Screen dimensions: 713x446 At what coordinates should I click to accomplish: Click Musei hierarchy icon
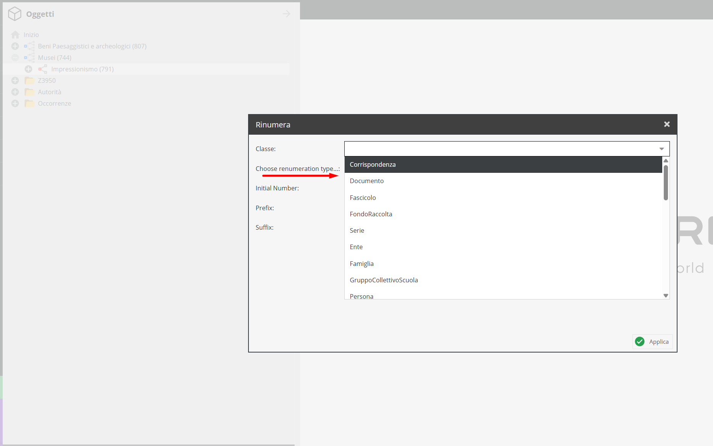pyautogui.click(x=29, y=58)
